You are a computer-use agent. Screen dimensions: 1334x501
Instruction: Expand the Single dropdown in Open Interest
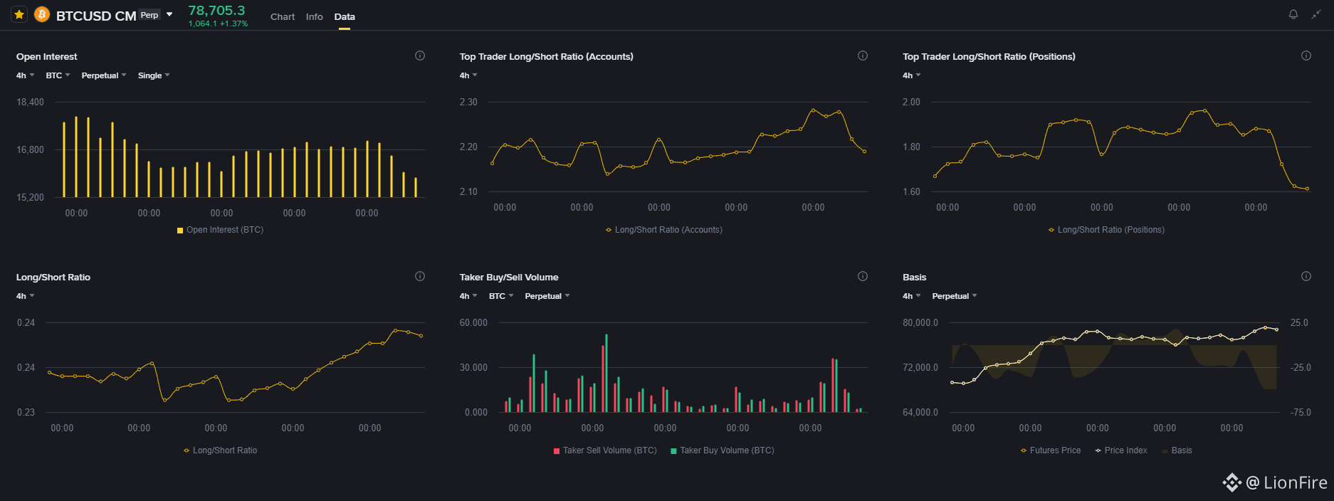coord(154,75)
